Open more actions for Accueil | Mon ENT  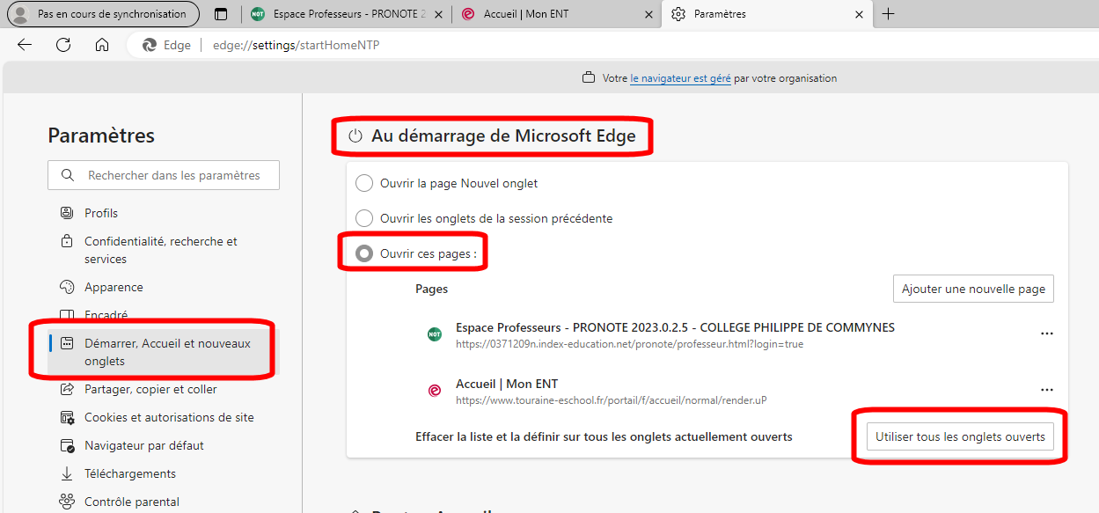[x=1047, y=391]
